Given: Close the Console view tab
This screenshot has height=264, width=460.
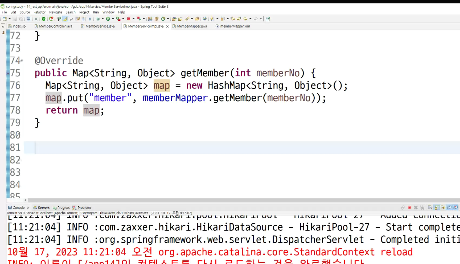Looking at the screenshot, I should coord(28,208).
